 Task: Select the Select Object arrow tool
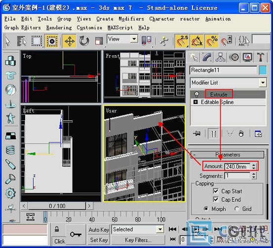click(7, 41)
